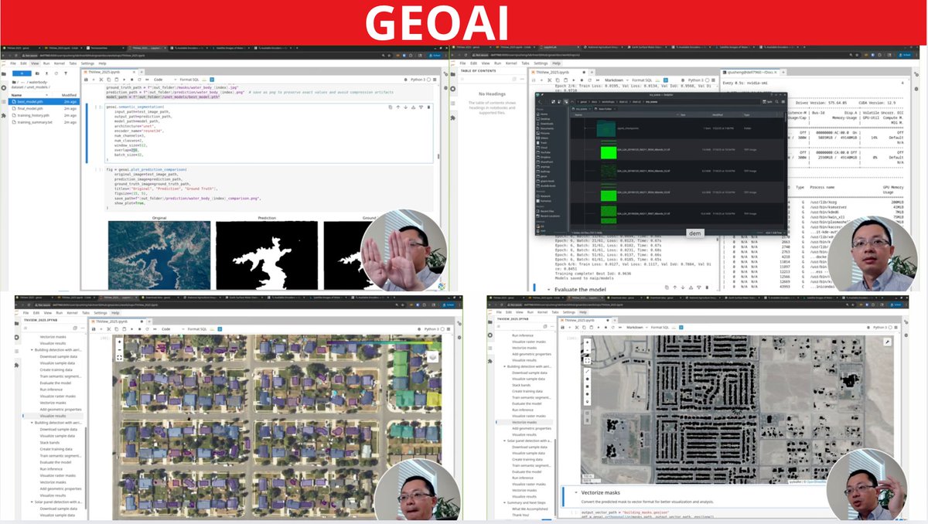The width and height of the screenshot is (928, 524).
Task: Move cell down arrow in semantic_segmentation cell toolbar
Action: [405, 107]
